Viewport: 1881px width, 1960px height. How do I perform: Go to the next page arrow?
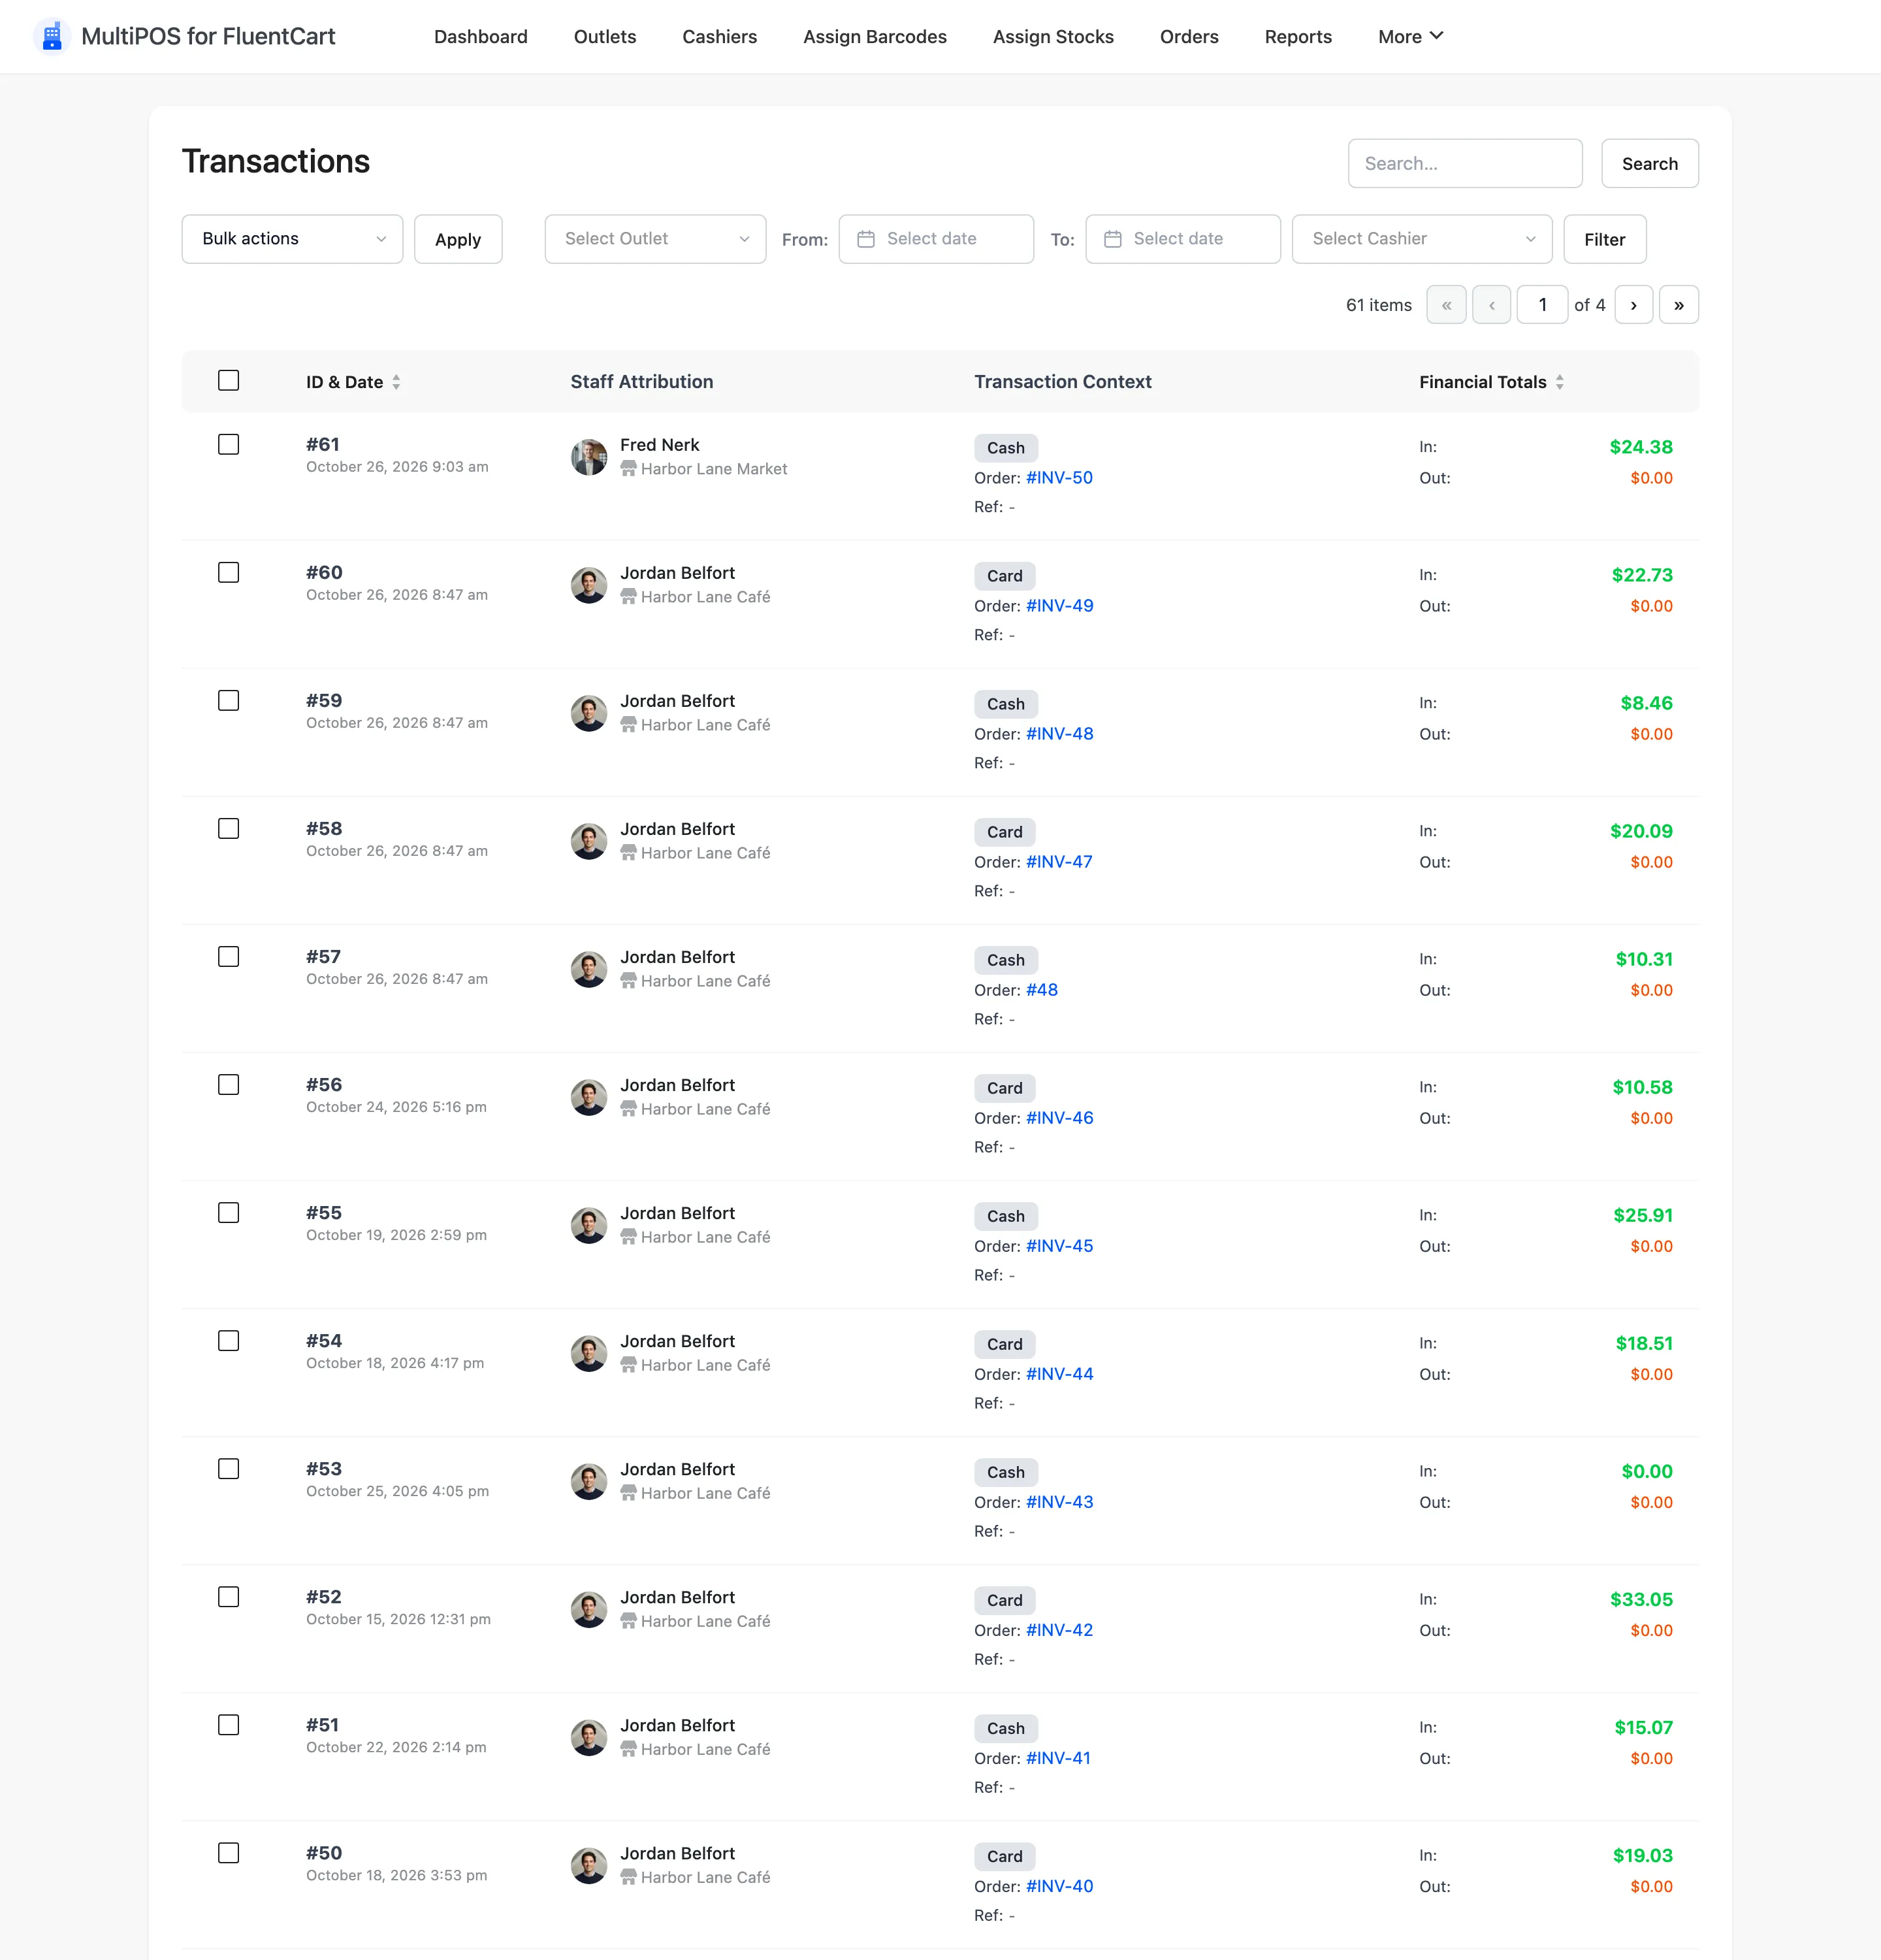(x=1633, y=304)
